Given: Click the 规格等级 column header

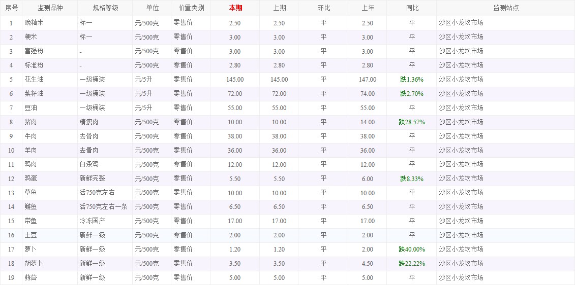Looking at the screenshot, I should 105,8.
